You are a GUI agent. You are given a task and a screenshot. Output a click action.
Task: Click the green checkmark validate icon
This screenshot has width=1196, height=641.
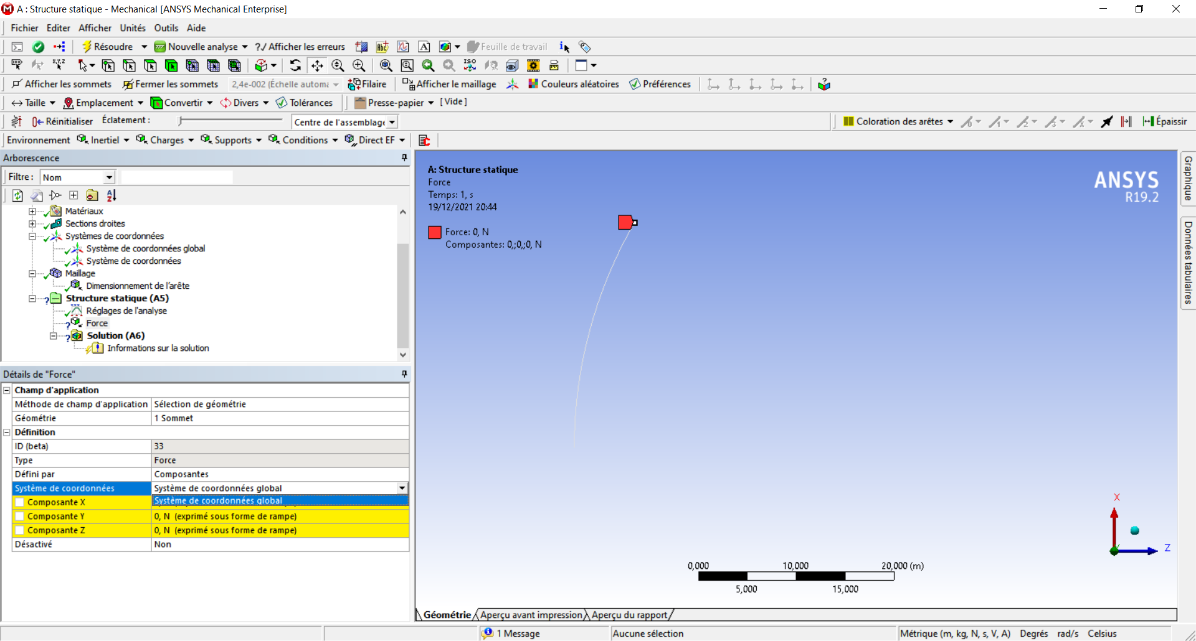(x=38, y=47)
